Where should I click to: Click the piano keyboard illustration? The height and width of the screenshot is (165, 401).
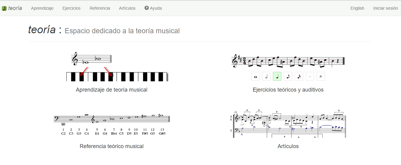(116, 76)
